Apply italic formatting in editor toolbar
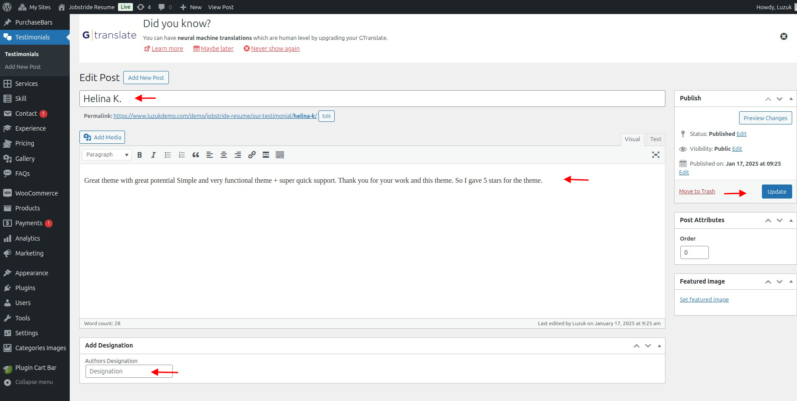The width and height of the screenshot is (797, 401). [154, 155]
